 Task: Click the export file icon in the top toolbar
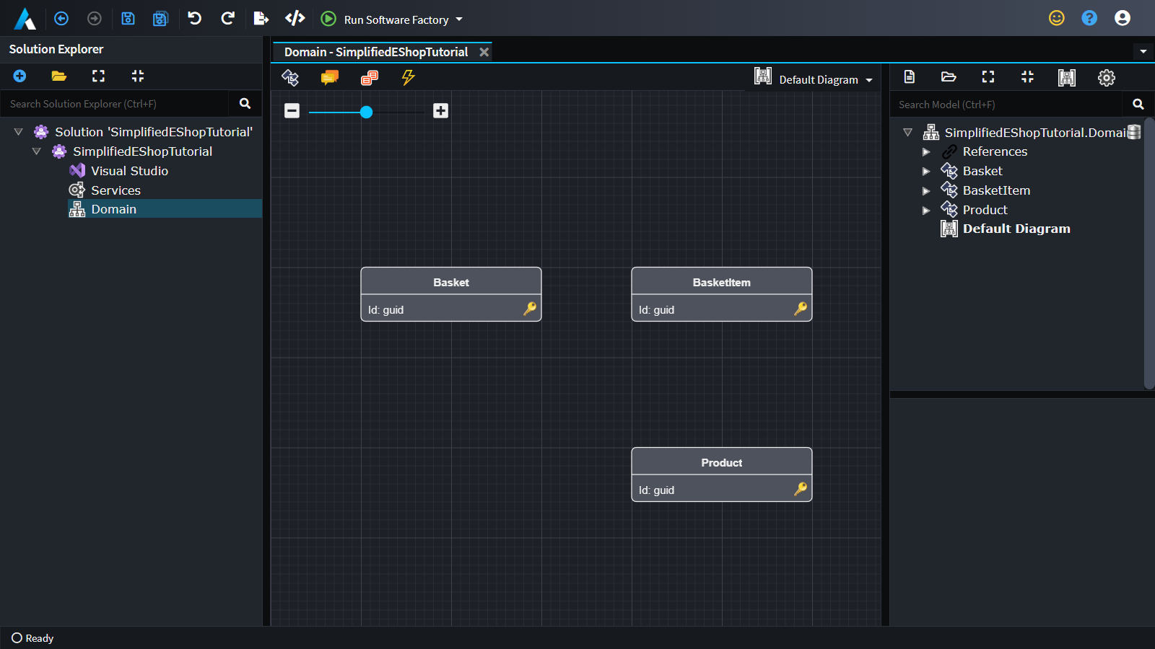tap(261, 19)
